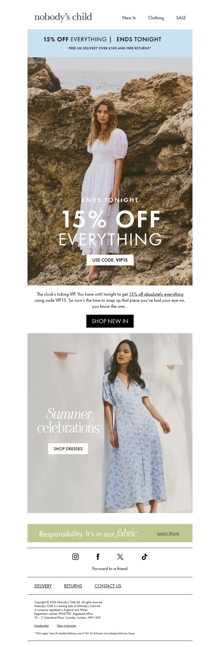Click the nobody's child logo

click(x=63, y=17)
